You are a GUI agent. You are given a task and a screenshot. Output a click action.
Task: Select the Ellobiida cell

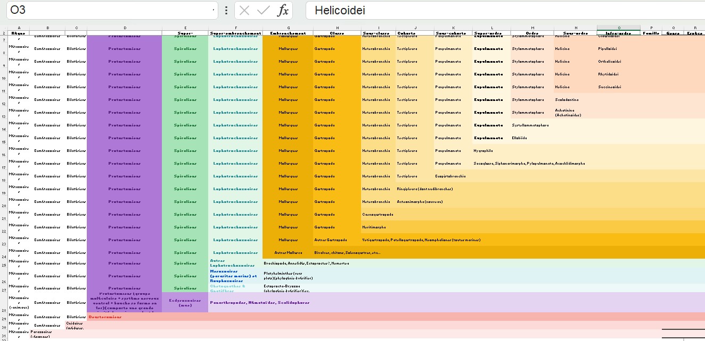coord(532,138)
